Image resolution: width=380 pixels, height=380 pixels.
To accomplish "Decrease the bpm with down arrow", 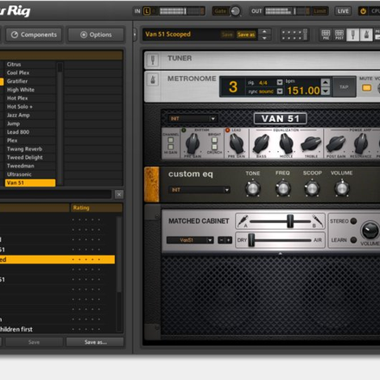I will click(326, 91).
